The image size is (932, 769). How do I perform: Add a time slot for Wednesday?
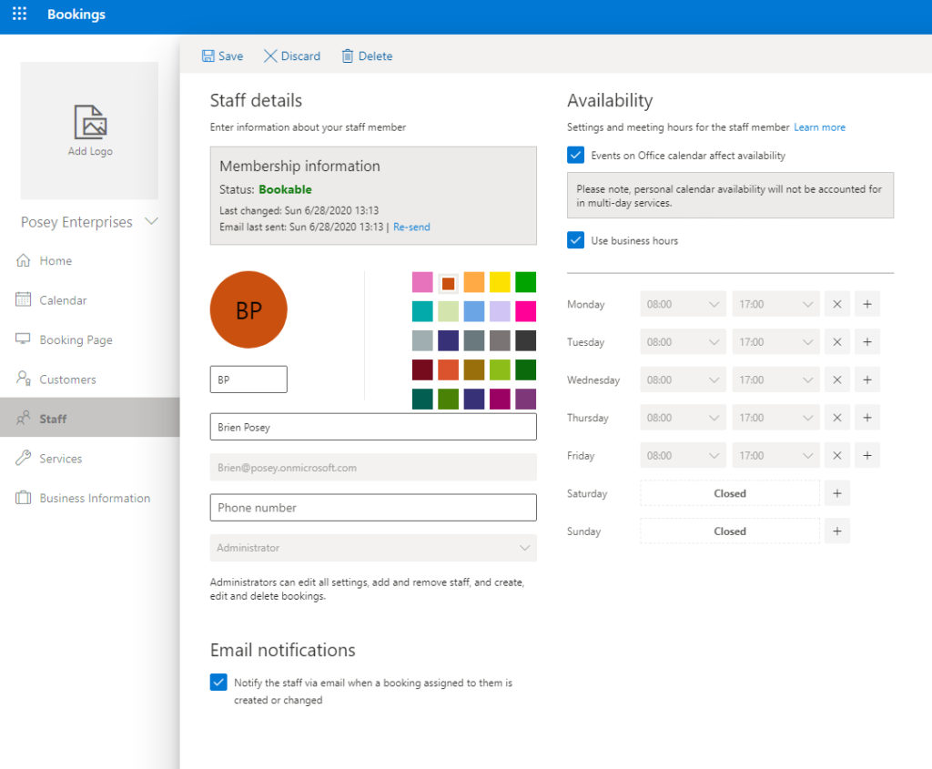tap(867, 379)
